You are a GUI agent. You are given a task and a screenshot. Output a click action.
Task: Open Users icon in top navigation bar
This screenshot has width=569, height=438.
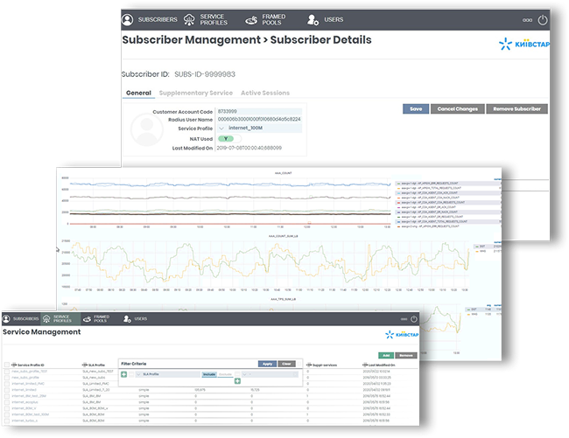point(313,18)
